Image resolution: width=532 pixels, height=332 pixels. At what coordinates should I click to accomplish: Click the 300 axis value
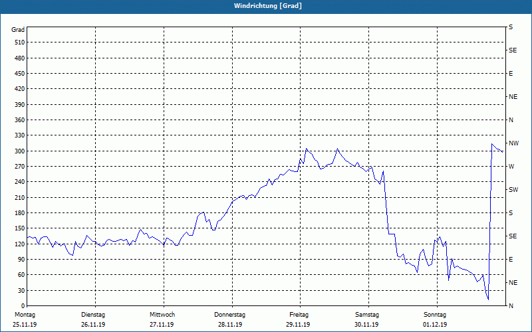pos(20,151)
